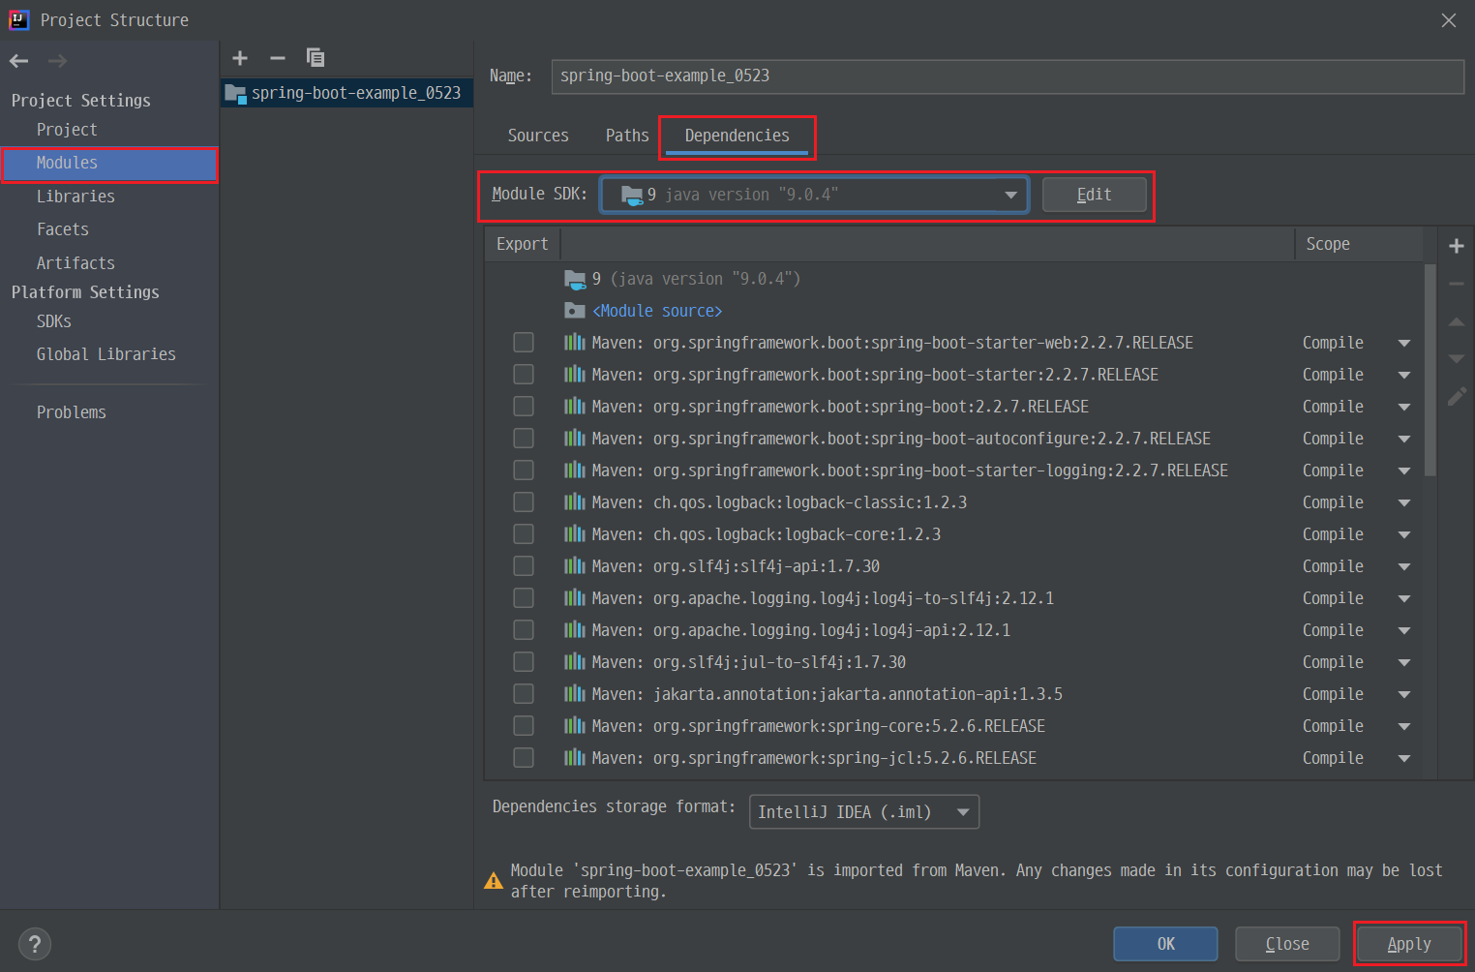Check export for spring-boot-autoconfigure
The height and width of the screenshot is (972, 1475).
(524, 438)
